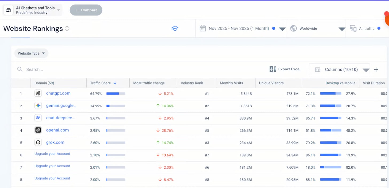Click Upgrade your Account link in row 6
389x188 pixels.
coord(52,154)
